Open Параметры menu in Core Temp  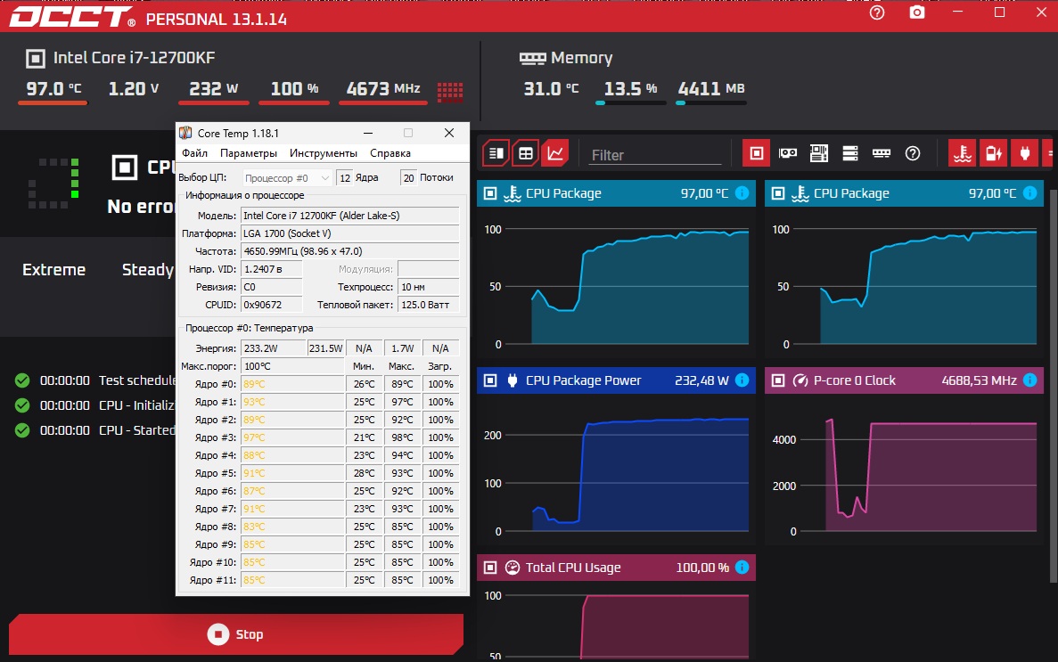(249, 153)
